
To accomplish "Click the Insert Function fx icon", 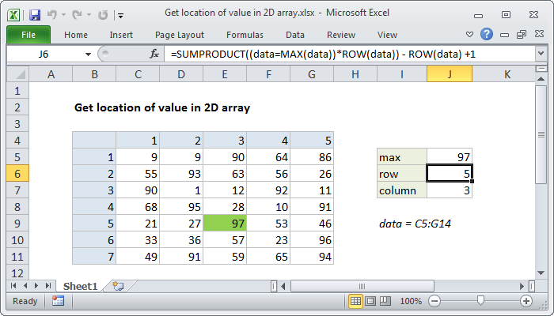I will pos(154,54).
